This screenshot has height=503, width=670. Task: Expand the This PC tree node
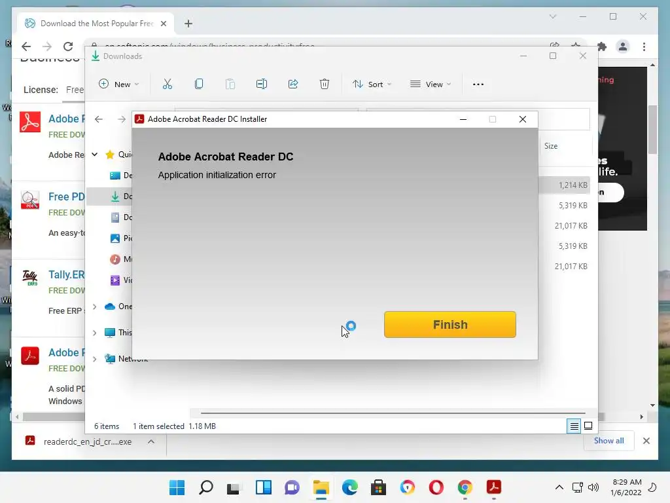pos(95,333)
